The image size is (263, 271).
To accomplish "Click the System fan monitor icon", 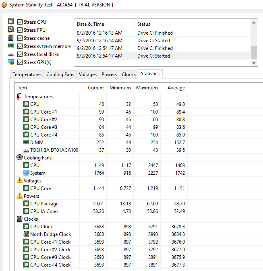I will pyautogui.click(x=26, y=173).
